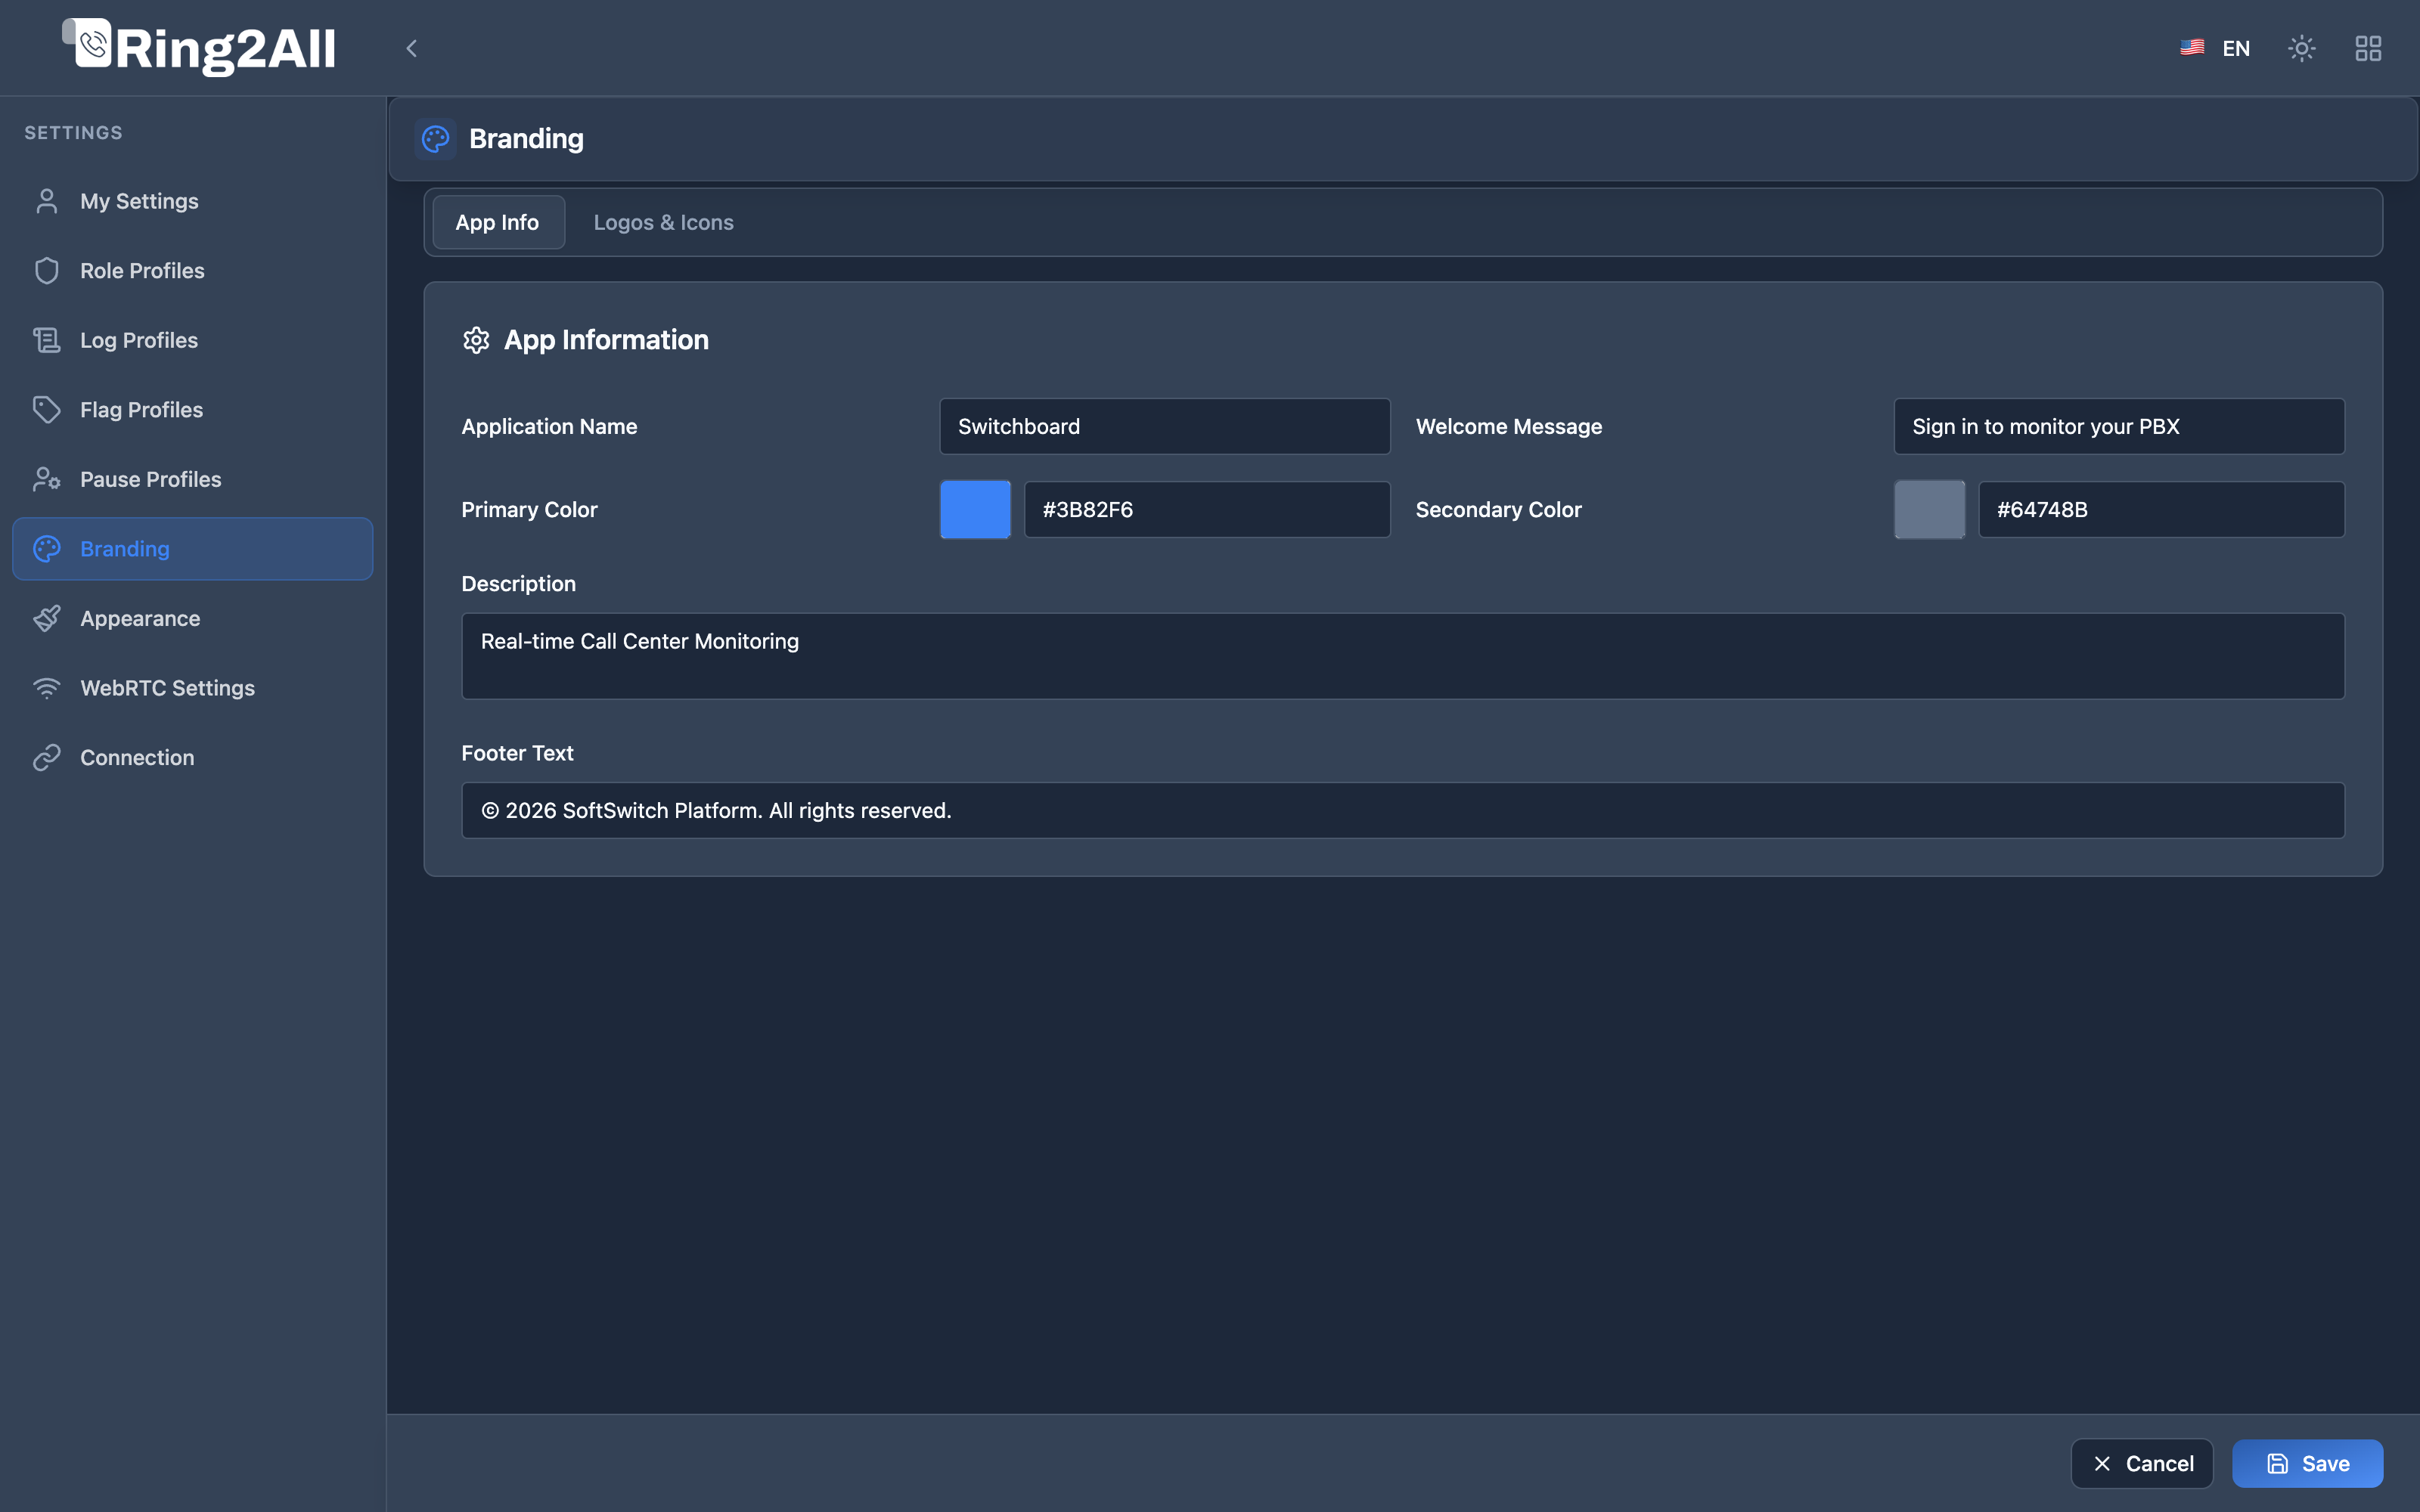2420x1512 pixels.
Task: Click the #3B82F6 primary color hex field
Action: [1207, 510]
